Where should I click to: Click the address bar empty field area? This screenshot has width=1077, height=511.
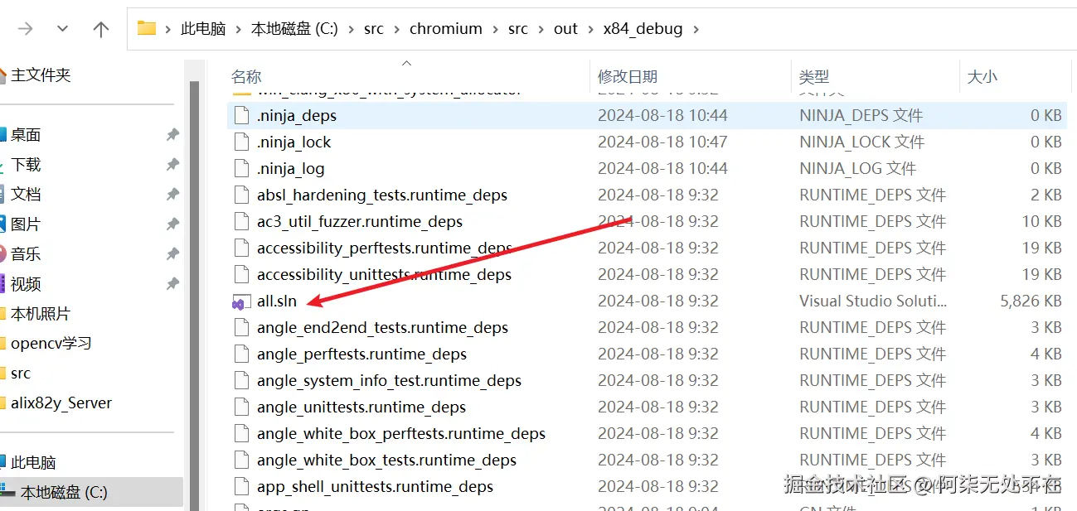tap(887, 29)
